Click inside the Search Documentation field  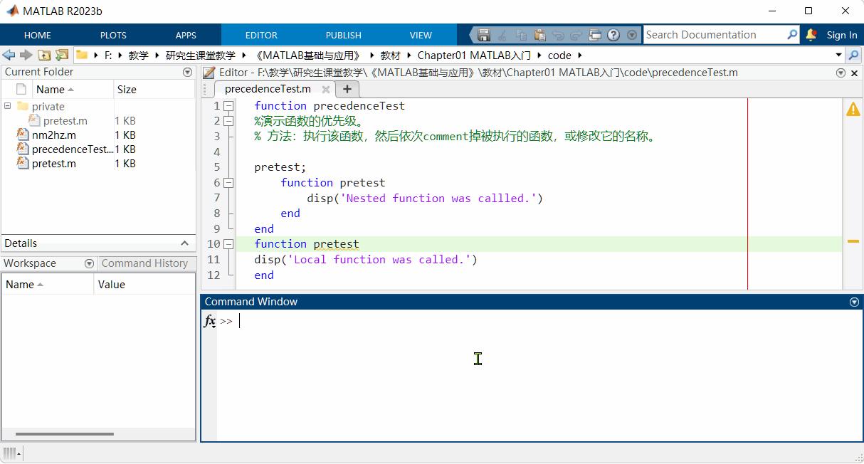tap(712, 34)
